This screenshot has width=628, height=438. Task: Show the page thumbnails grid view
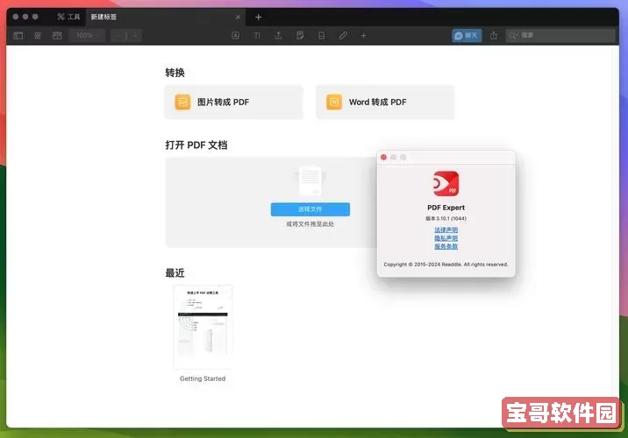[38, 36]
